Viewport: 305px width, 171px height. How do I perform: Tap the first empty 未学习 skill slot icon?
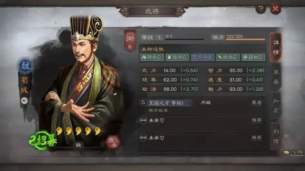pyautogui.click(x=143, y=120)
